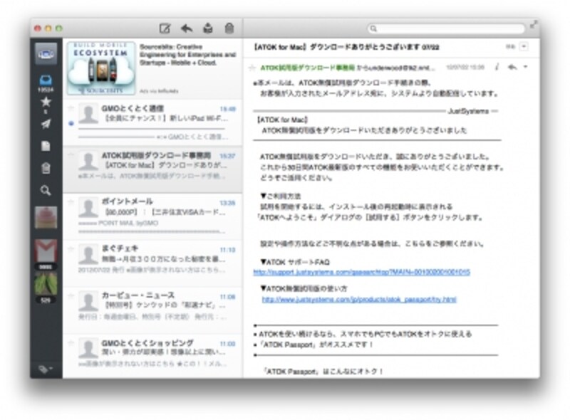This screenshot has width=570, height=420.
Task: Archive the selected message from the toolbar
Action: pos(208,28)
